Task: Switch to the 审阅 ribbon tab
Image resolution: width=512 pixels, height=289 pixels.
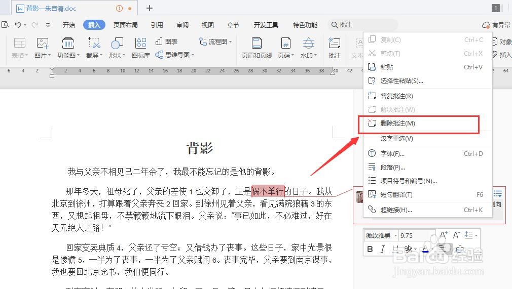Action: pos(182,25)
